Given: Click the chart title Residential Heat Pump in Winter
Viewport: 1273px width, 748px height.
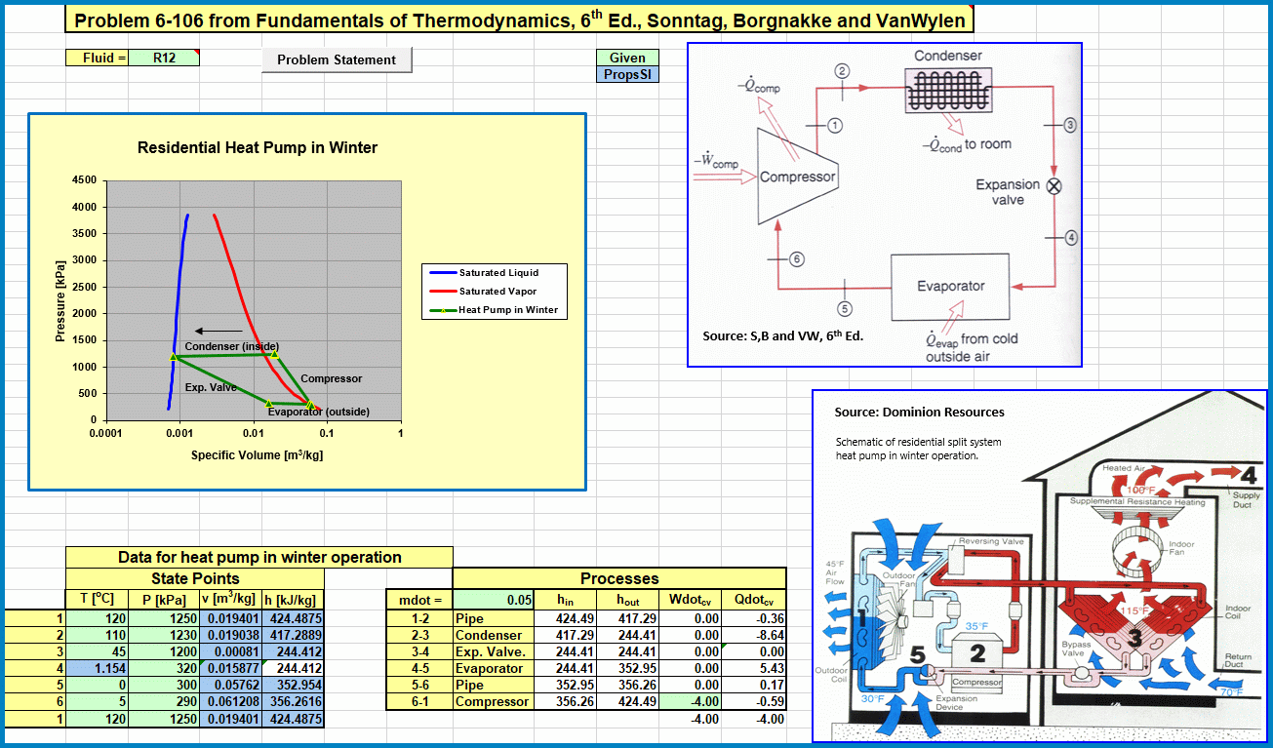Looking at the screenshot, I should [x=258, y=148].
